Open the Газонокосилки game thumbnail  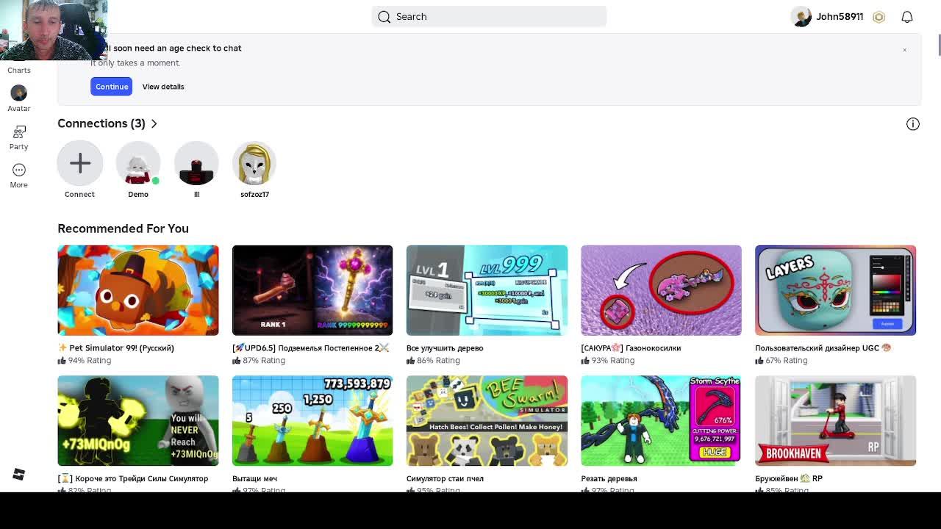click(661, 290)
